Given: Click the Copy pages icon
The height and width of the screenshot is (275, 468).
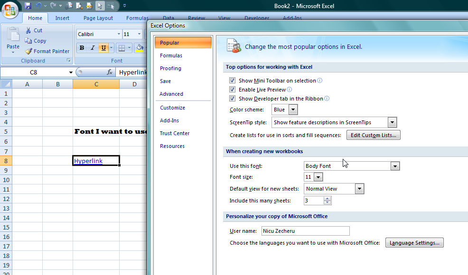Looking at the screenshot, I should coord(28,41).
